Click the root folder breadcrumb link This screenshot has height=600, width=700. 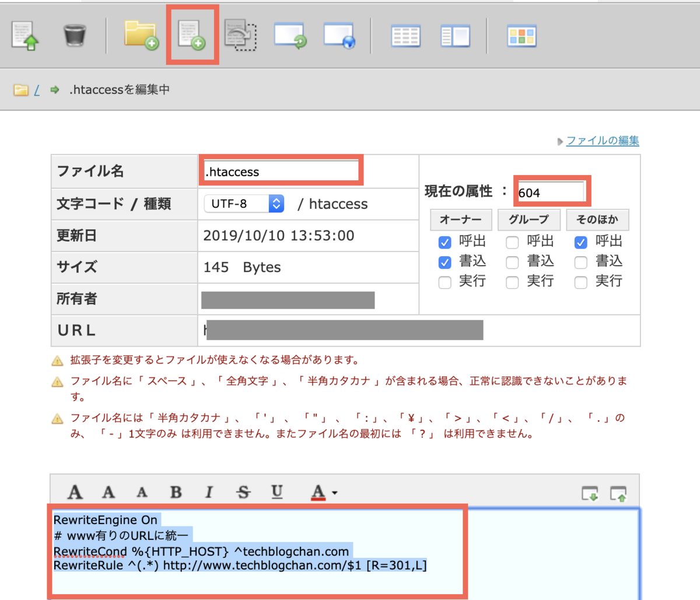coord(36,89)
